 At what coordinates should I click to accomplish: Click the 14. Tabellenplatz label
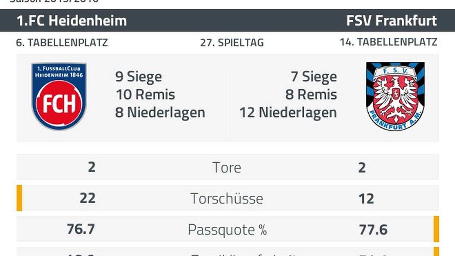click(388, 42)
